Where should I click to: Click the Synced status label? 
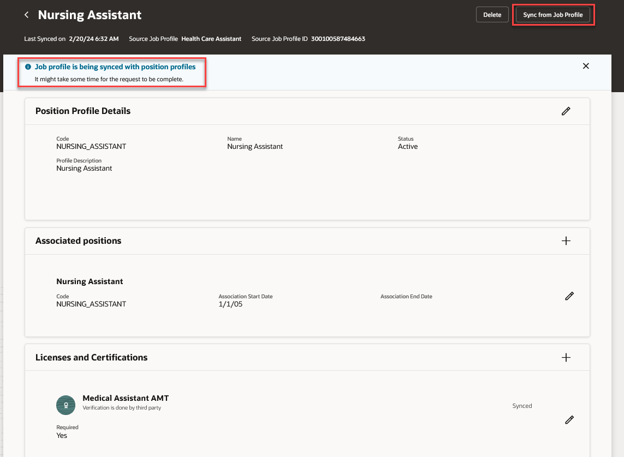point(522,406)
